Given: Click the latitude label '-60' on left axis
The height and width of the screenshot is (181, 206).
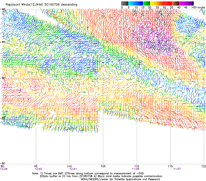Looking at the screenshot, I should (3, 163).
